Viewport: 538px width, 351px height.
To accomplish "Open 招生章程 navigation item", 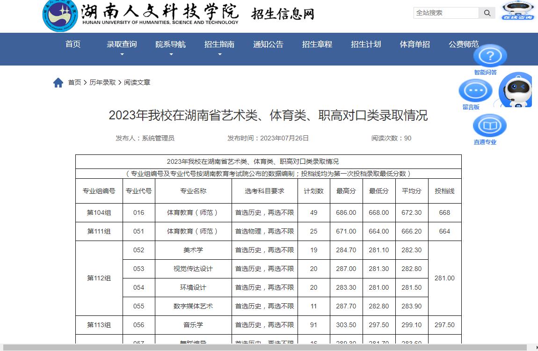I will [x=317, y=44].
